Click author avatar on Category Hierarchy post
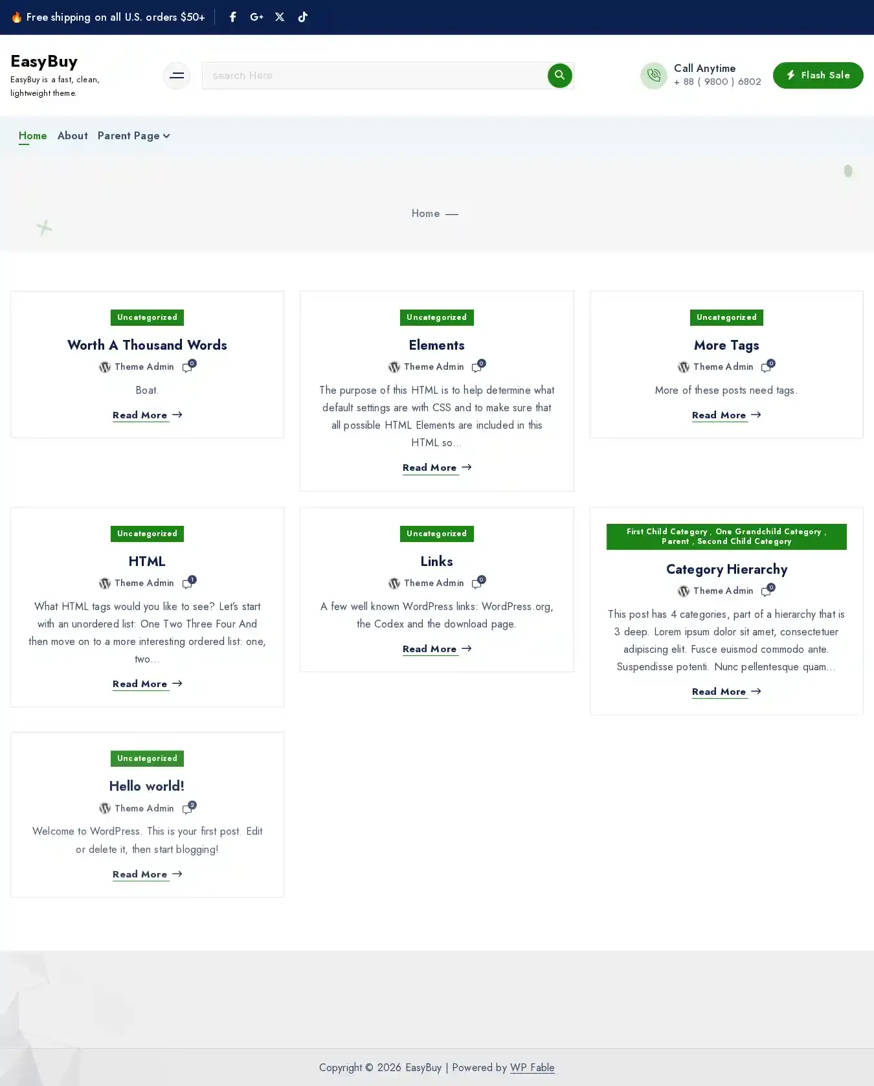 [x=684, y=591]
